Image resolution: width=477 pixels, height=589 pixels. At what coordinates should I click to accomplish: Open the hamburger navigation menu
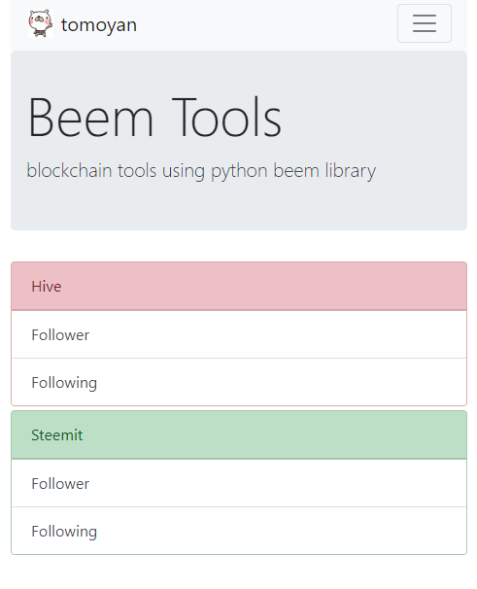[x=424, y=23]
